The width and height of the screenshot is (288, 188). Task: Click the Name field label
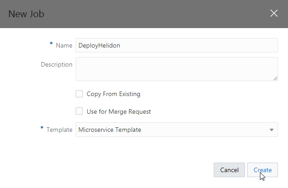pos(64,45)
